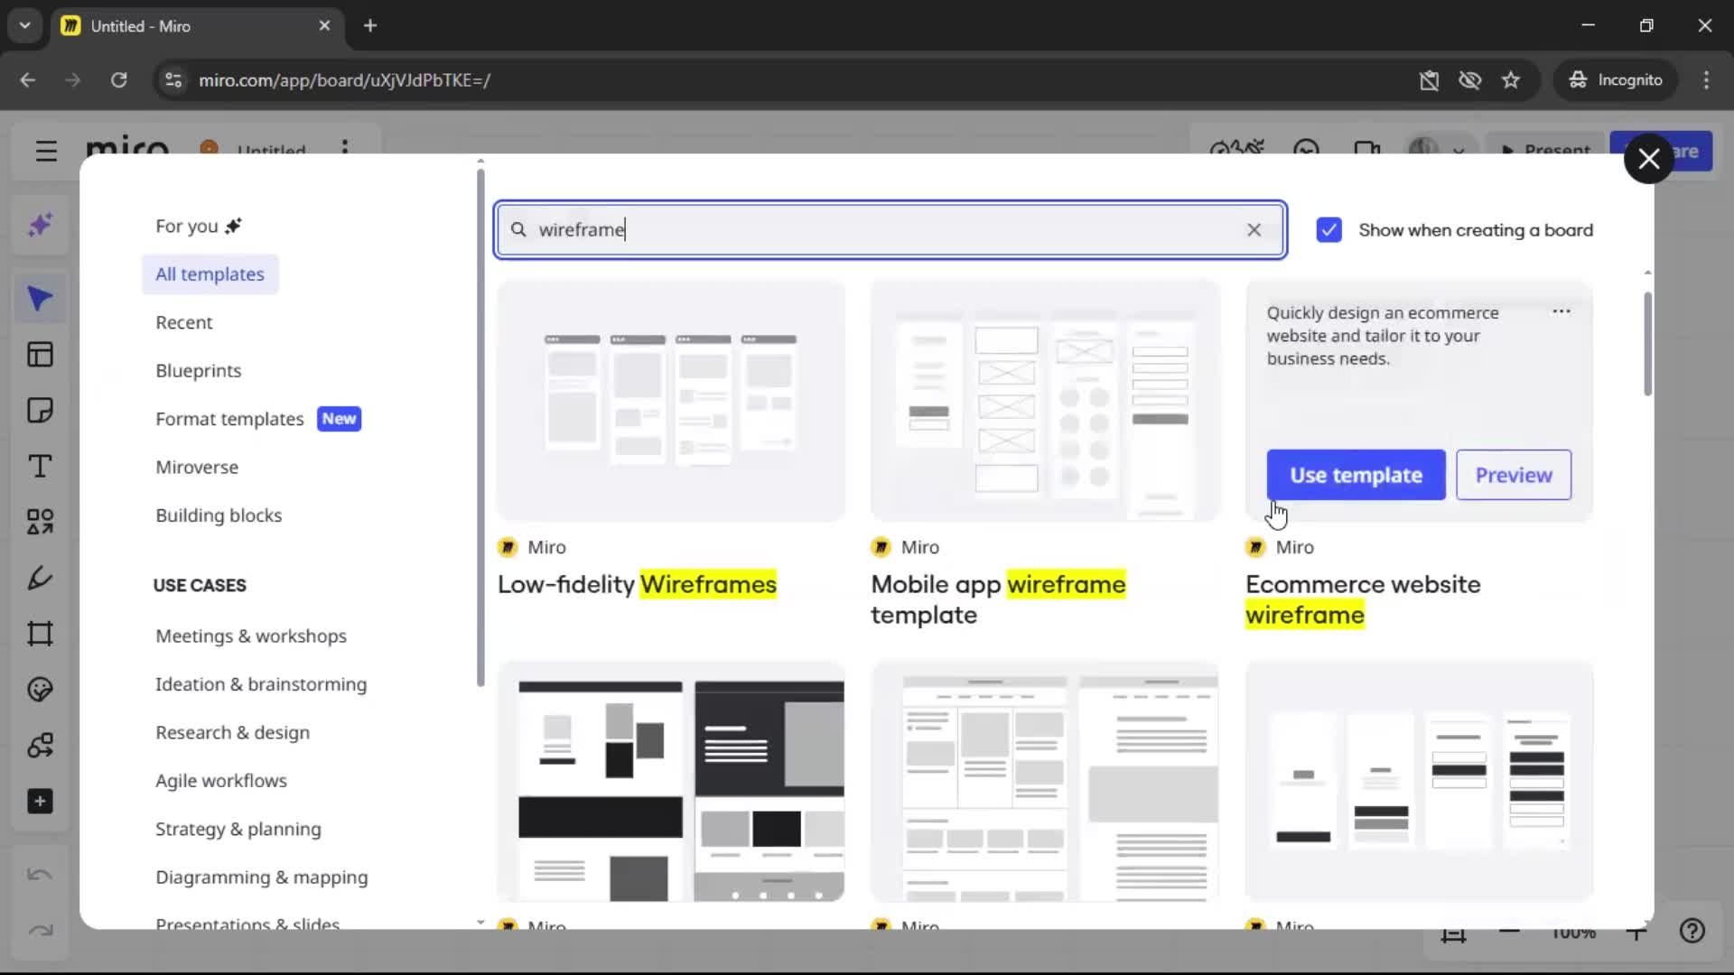
Task: Click Ecommerce website wireframe title
Action: [1363, 600]
